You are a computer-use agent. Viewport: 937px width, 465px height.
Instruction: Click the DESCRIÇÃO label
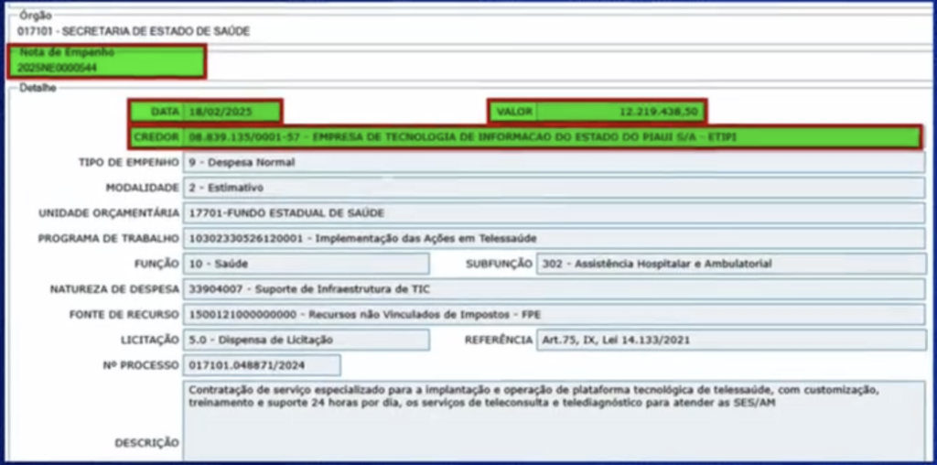pos(146,443)
